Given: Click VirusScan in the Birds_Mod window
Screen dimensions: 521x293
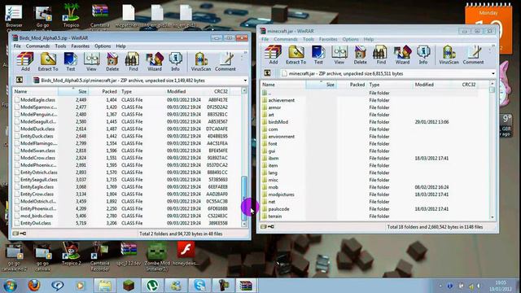Looking at the screenshot, I should [201, 62].
